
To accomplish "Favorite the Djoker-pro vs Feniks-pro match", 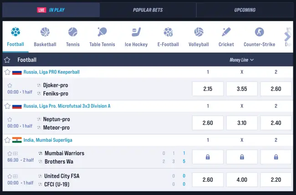I will pos(10,85).
